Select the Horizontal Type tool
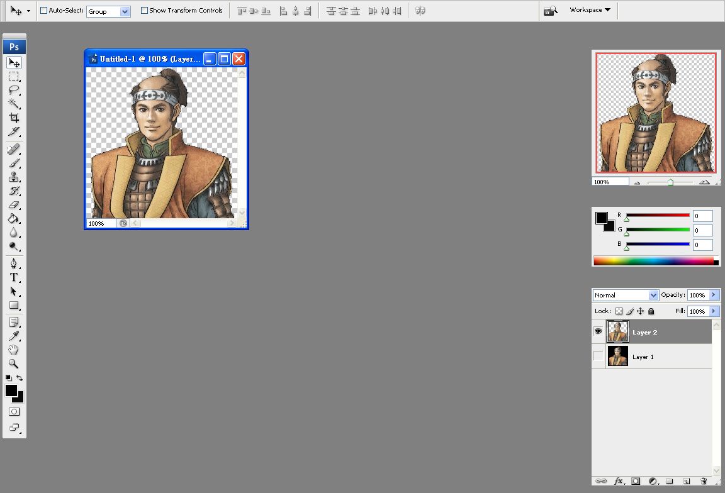725x493 pixels. pos(14,277)
